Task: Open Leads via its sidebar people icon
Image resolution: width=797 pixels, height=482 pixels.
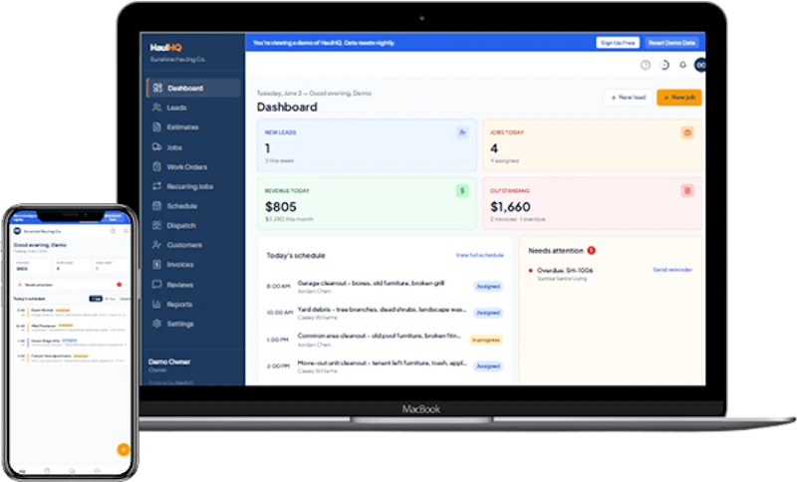Action: click(157, 108)
